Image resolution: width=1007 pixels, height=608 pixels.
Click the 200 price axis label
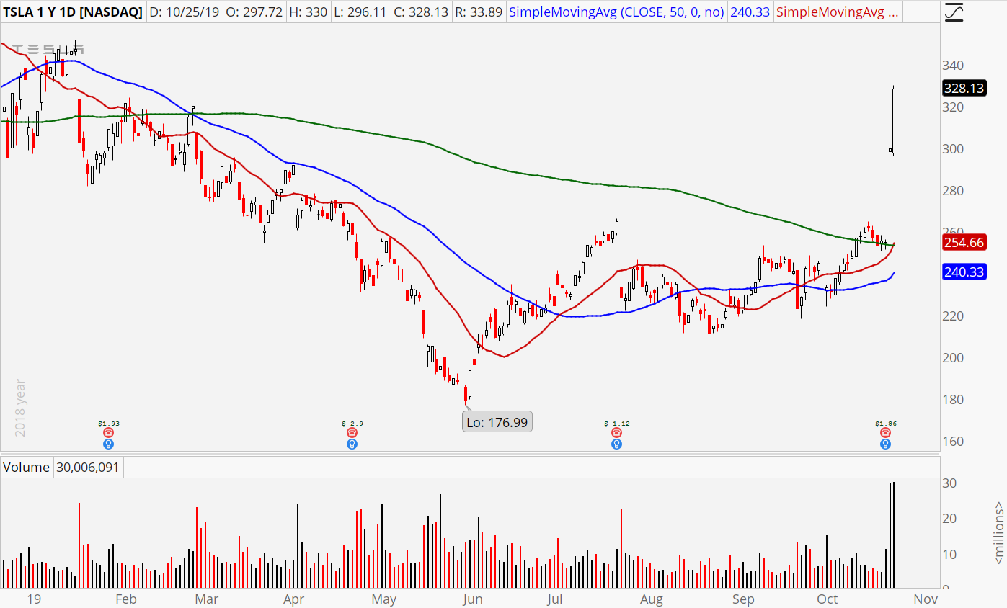pyautogui.click(x=953, y=358)
